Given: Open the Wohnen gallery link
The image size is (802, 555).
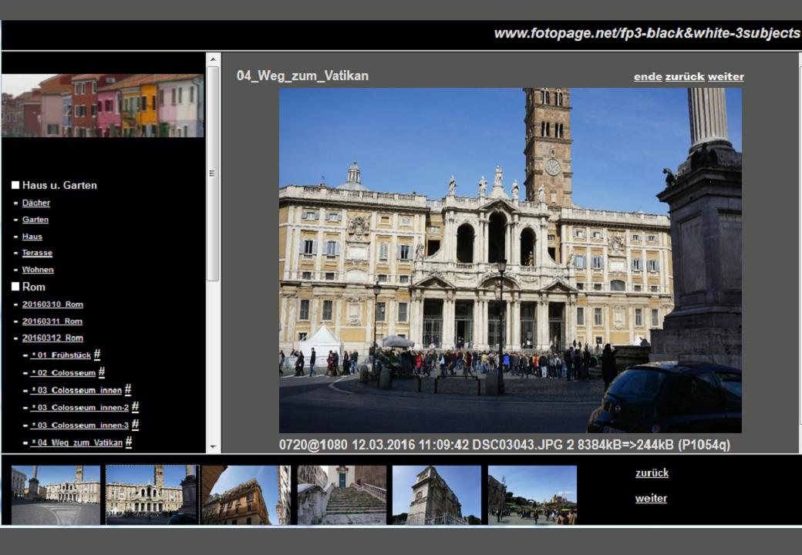Looking at the screenshot, I should pos(37,269).
